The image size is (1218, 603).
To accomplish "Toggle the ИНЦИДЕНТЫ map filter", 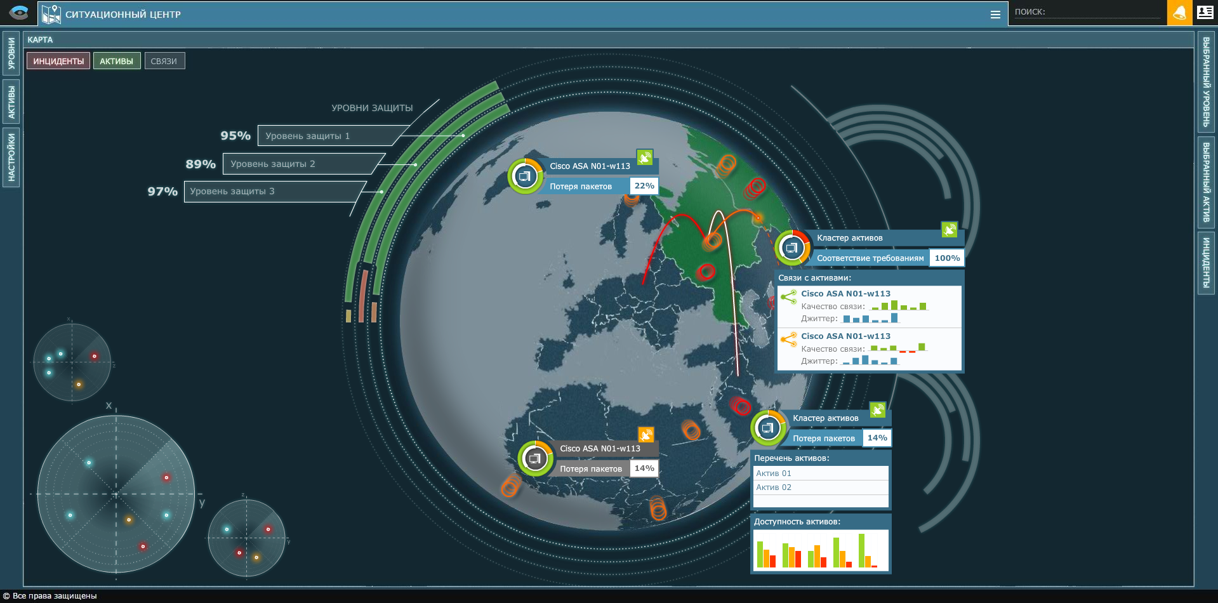I will (x=58, y=61).
